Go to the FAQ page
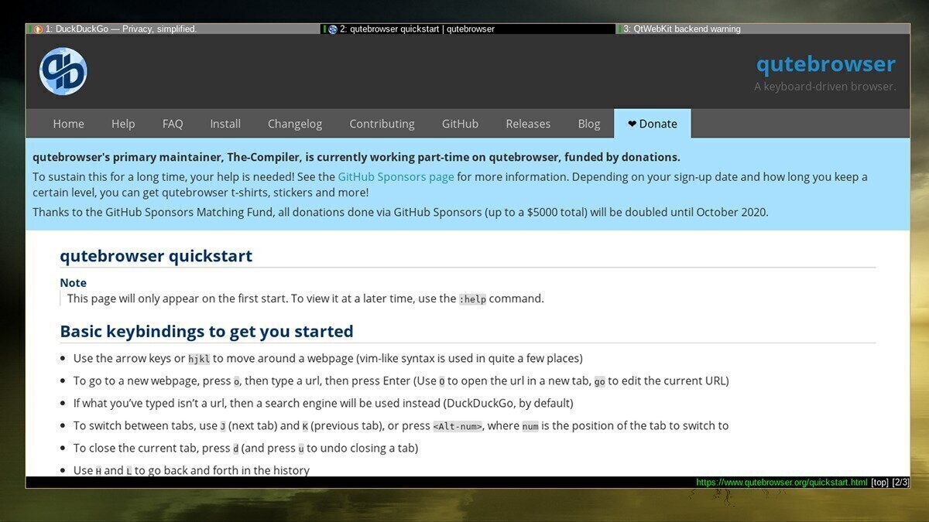 tap(172, 123)
